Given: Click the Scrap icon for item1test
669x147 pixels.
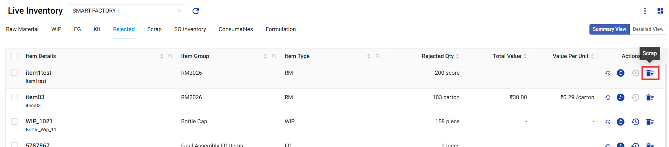Looking at the screenshot, I should [x=650, y=73].
